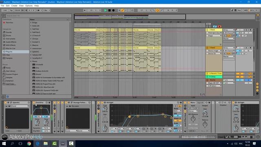Open Current Project in Places
The width and height of the screenshot is (261, 147).
(x=12, y=74)
